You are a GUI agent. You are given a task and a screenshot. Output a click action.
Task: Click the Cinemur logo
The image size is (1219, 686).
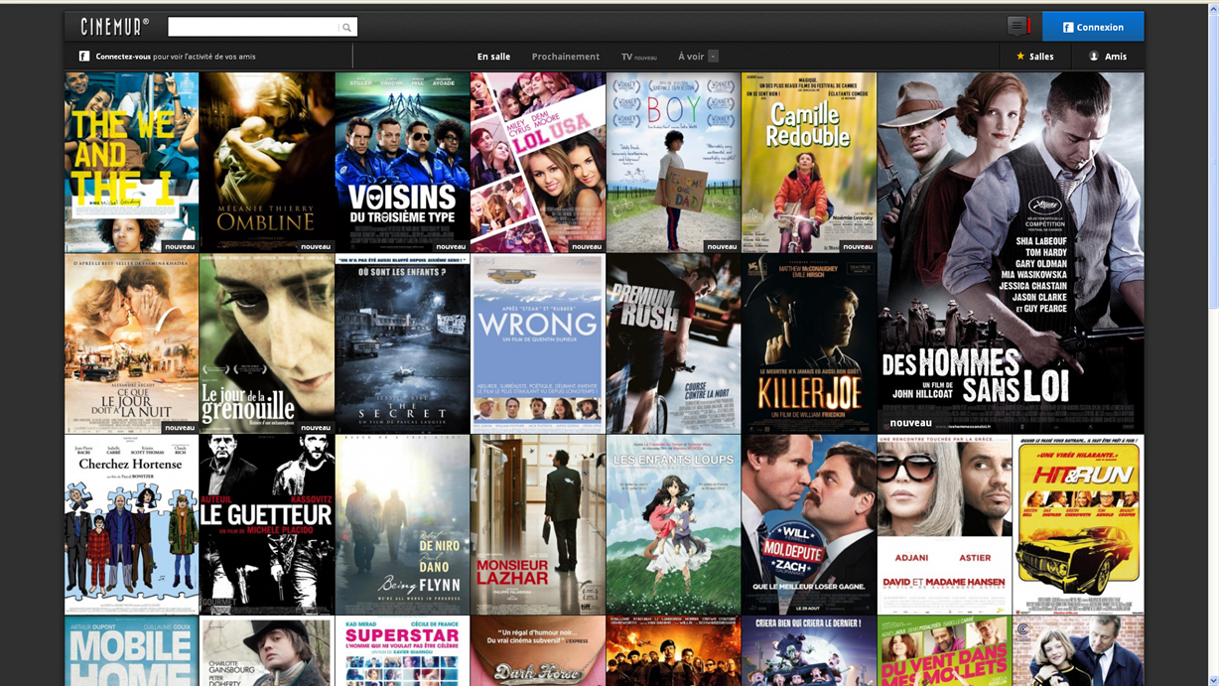coord(115,27)
